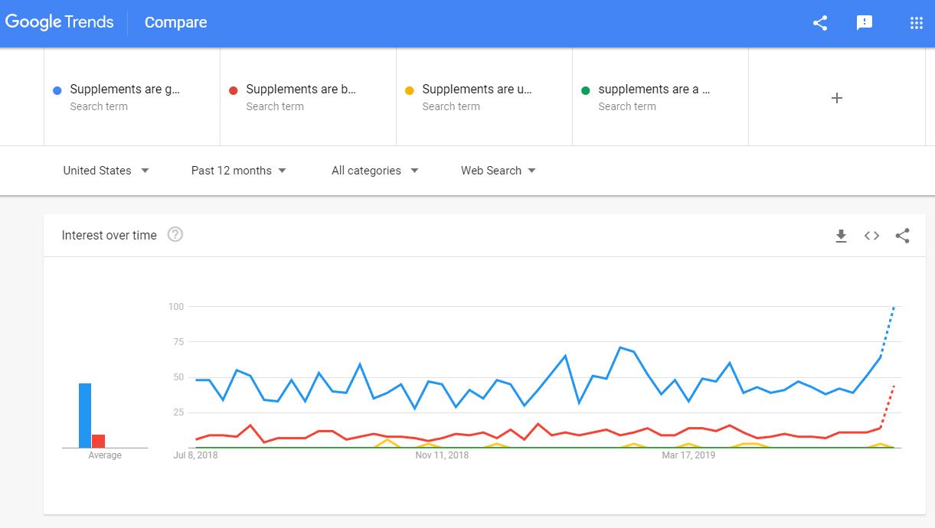Open the Web Search type dropdown
Screen dimensions: 935x528
(x=499, y=171)
